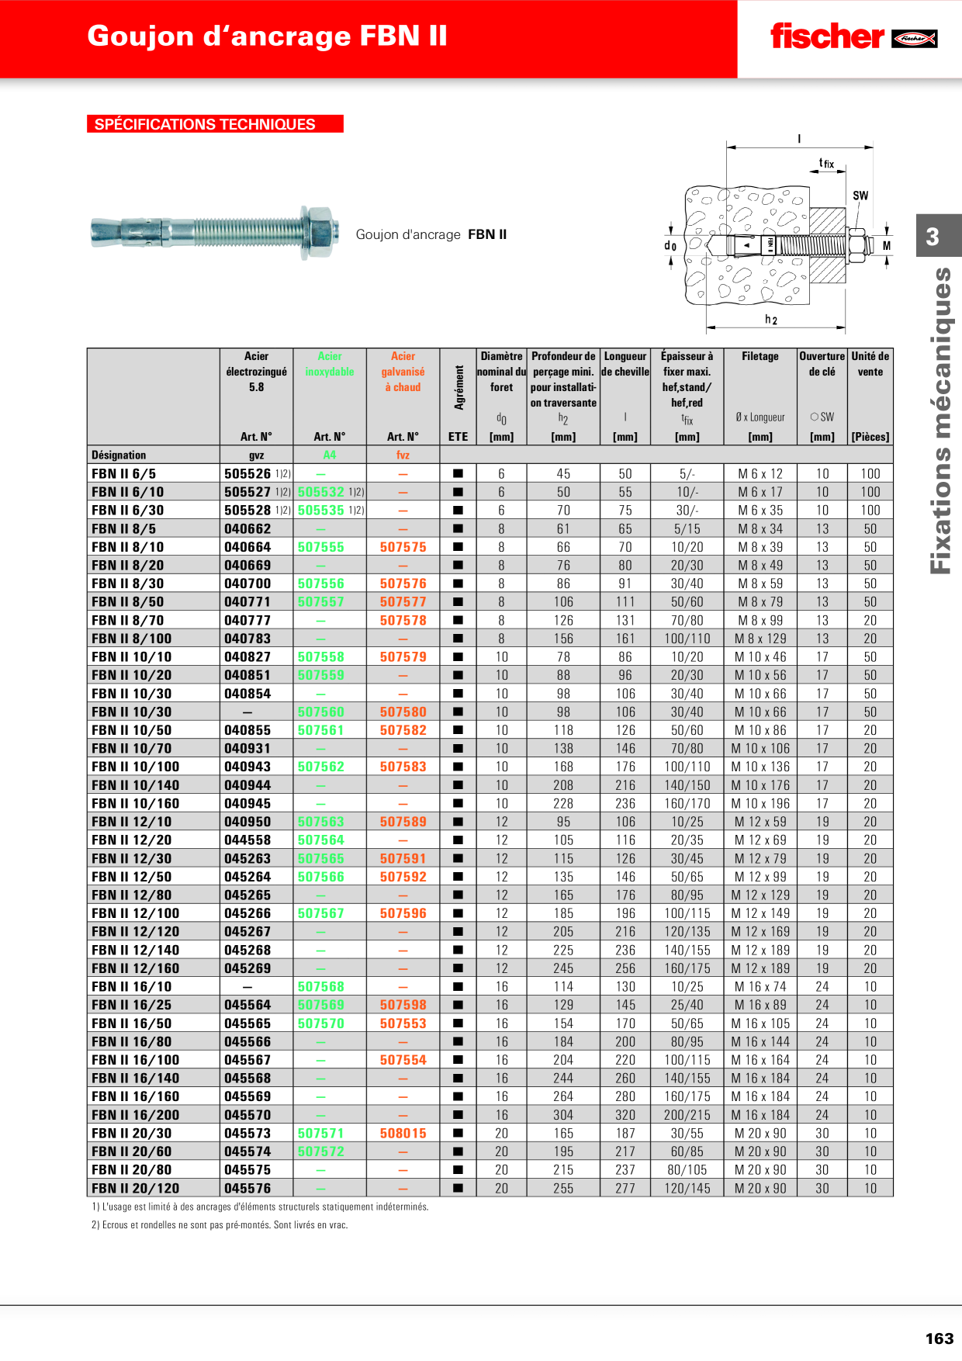Click orange article number 507575

pos(403,547)
